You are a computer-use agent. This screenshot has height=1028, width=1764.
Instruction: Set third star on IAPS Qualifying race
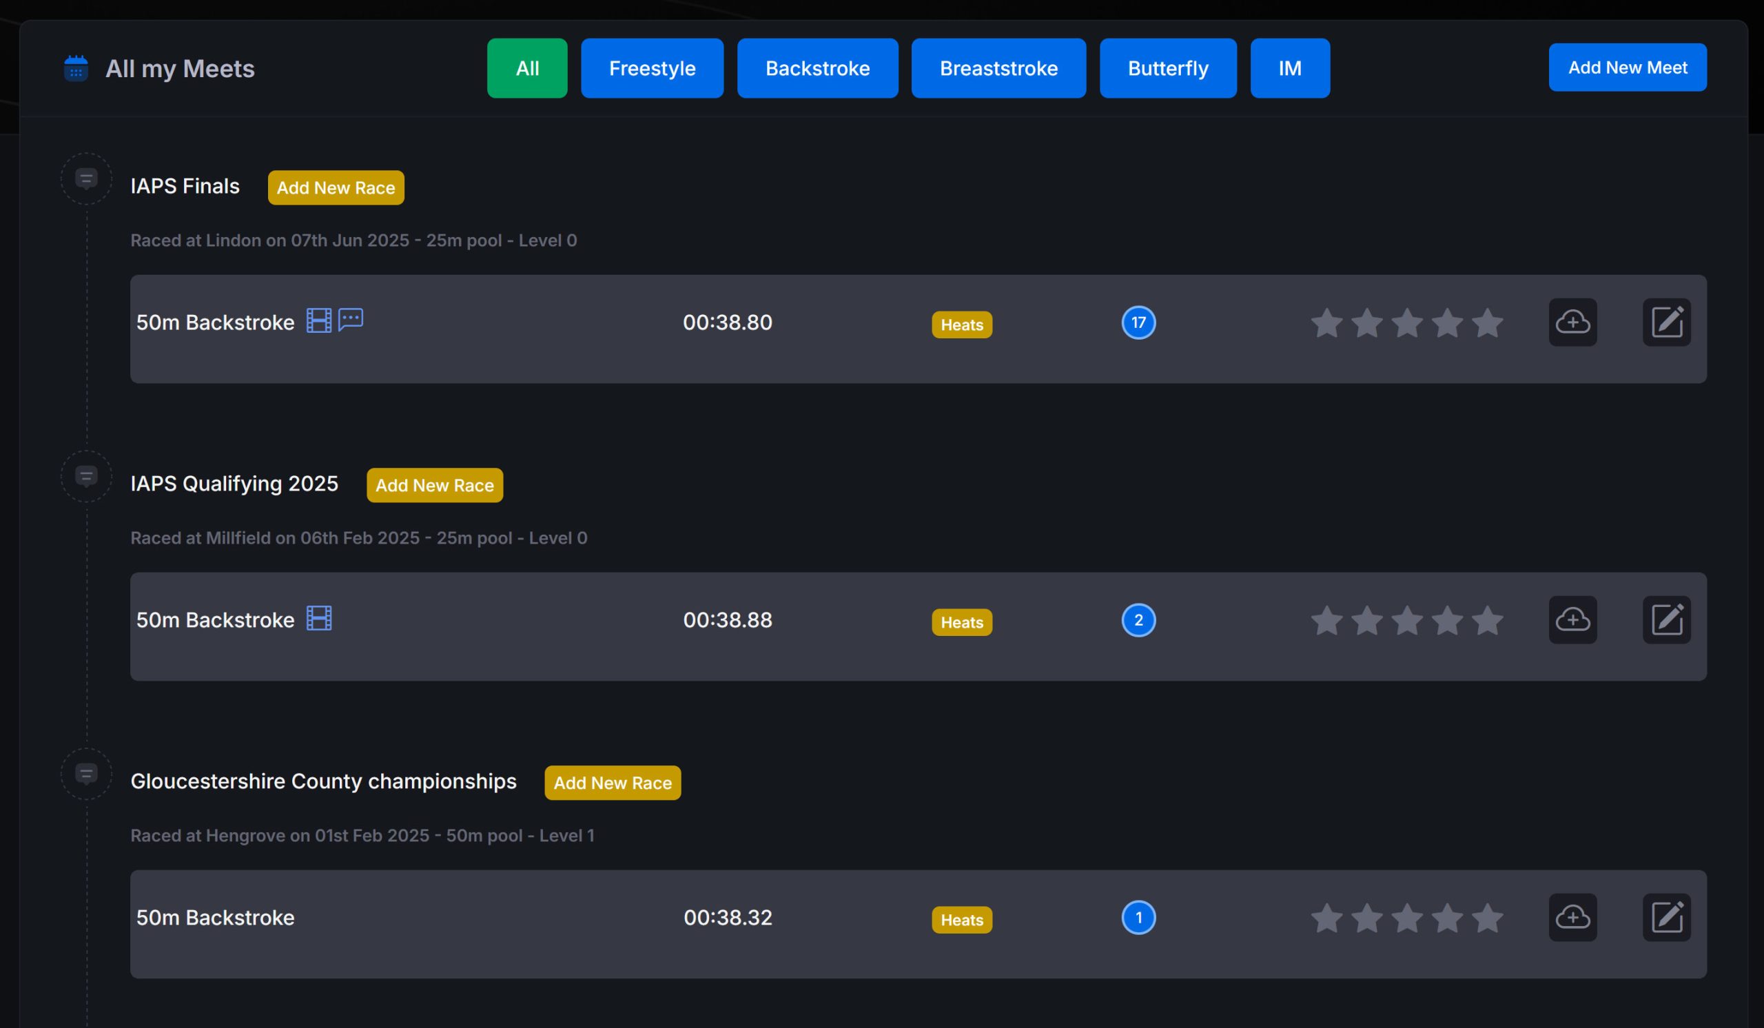[x=1406, y=621]
